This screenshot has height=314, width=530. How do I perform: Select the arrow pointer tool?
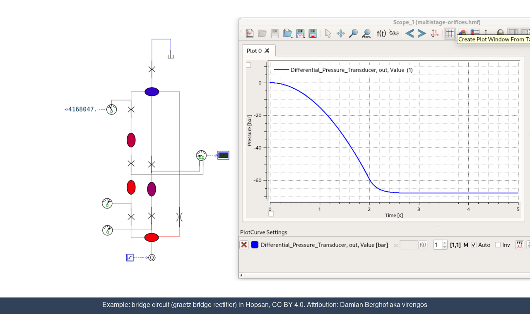(x=328, y=33)
